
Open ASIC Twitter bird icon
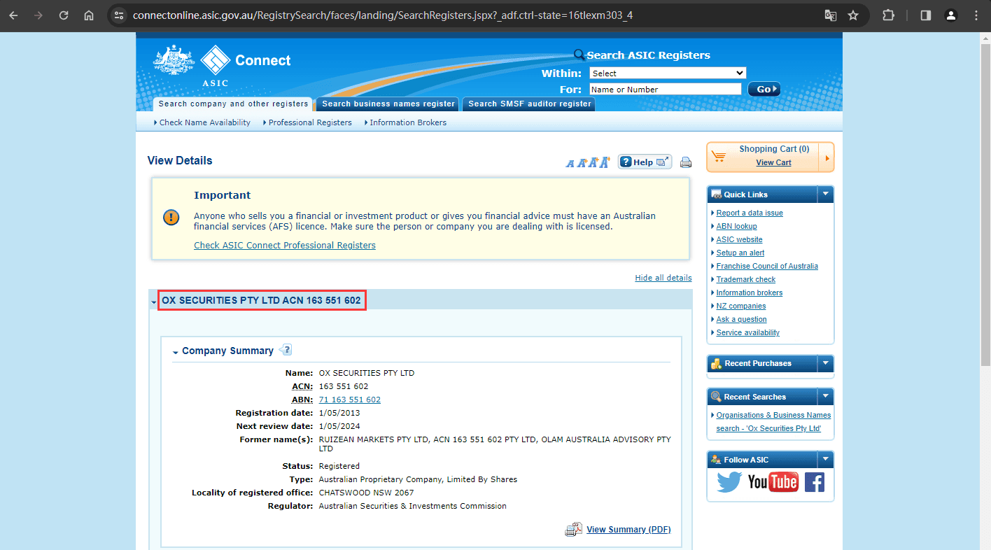click(729, 481)
